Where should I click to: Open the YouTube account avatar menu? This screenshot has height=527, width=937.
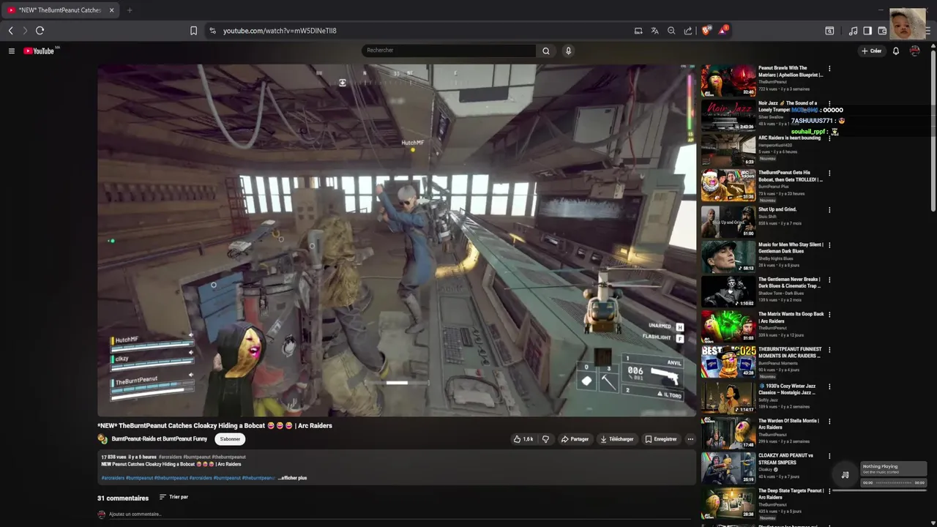pyautogui.click(x=914, y=51)
